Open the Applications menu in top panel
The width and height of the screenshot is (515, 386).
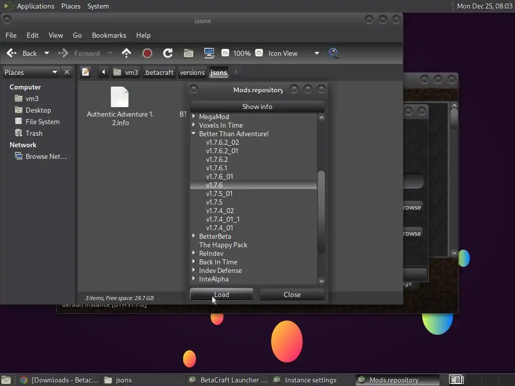36,6
